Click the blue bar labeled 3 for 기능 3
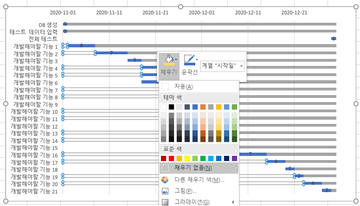This screenshot has width=360, height=206. click(x=135, y=60)
